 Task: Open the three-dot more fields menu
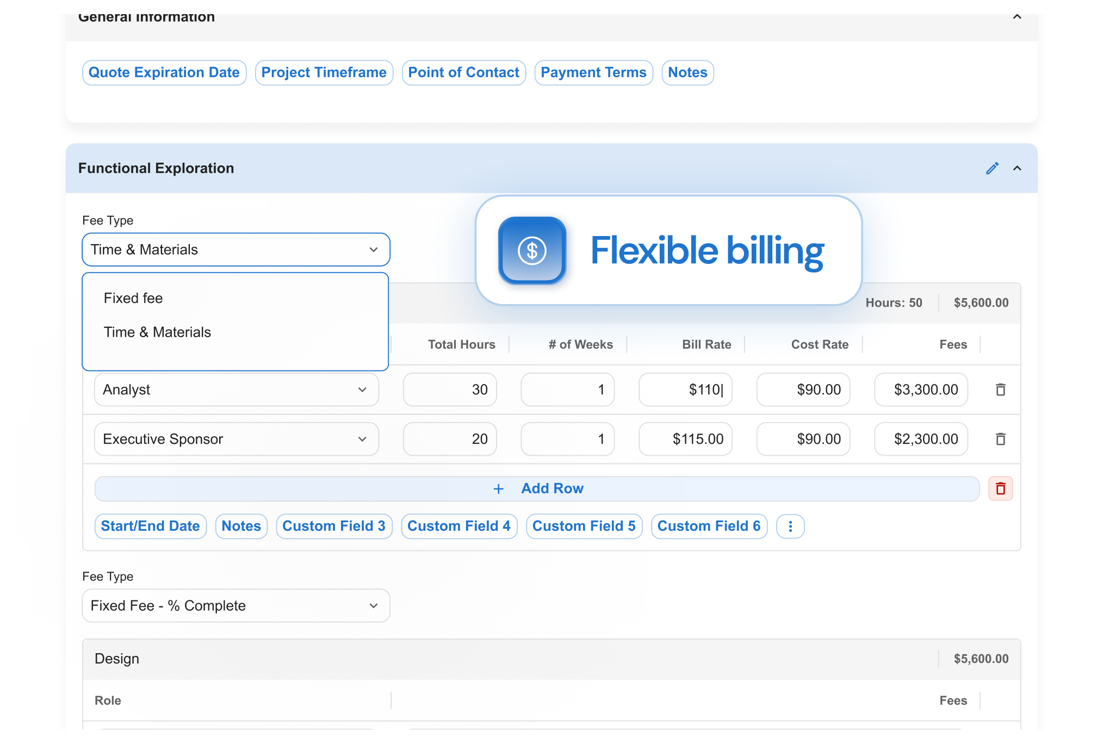coord(790,526)
